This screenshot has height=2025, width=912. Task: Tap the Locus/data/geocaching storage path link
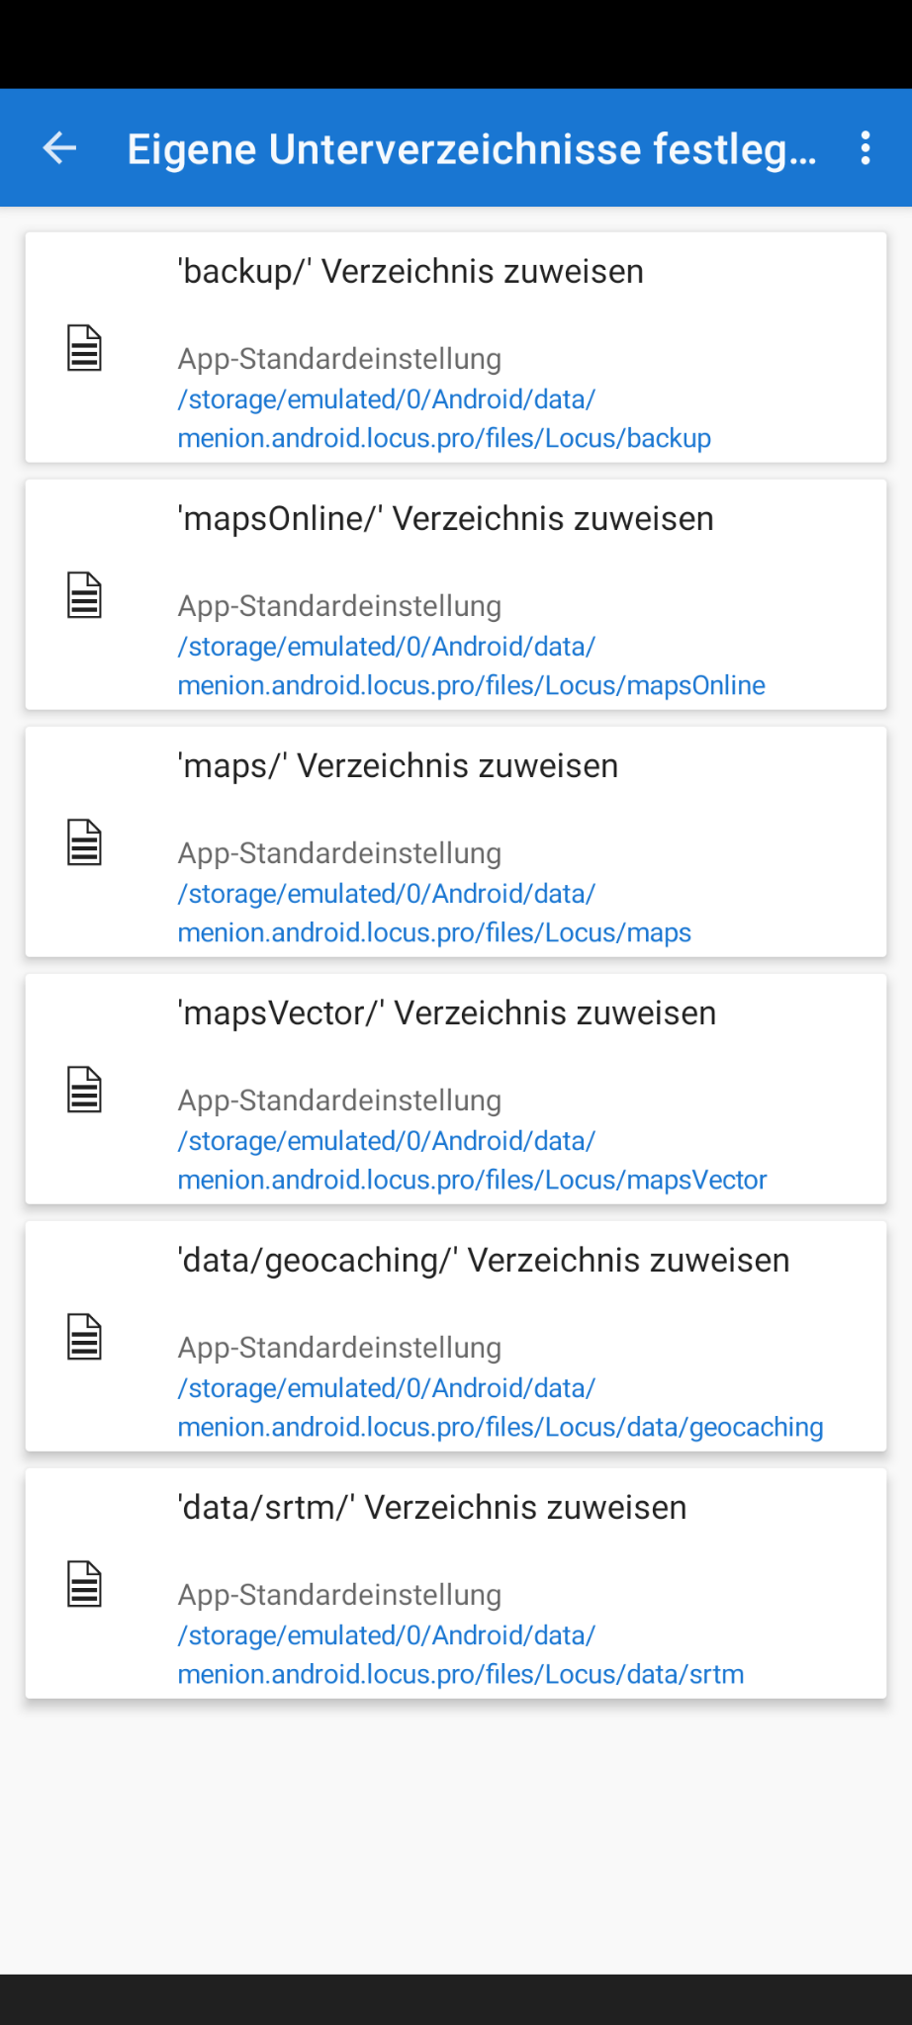point(500,1408)
